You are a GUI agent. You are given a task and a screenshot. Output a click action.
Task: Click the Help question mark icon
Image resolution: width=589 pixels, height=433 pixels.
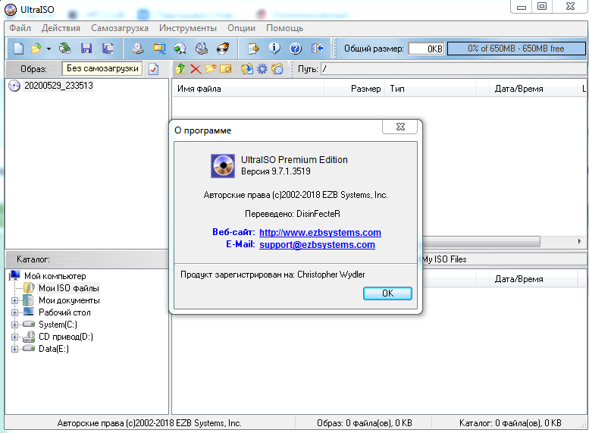pyautogui.click(x=296, y=49)
